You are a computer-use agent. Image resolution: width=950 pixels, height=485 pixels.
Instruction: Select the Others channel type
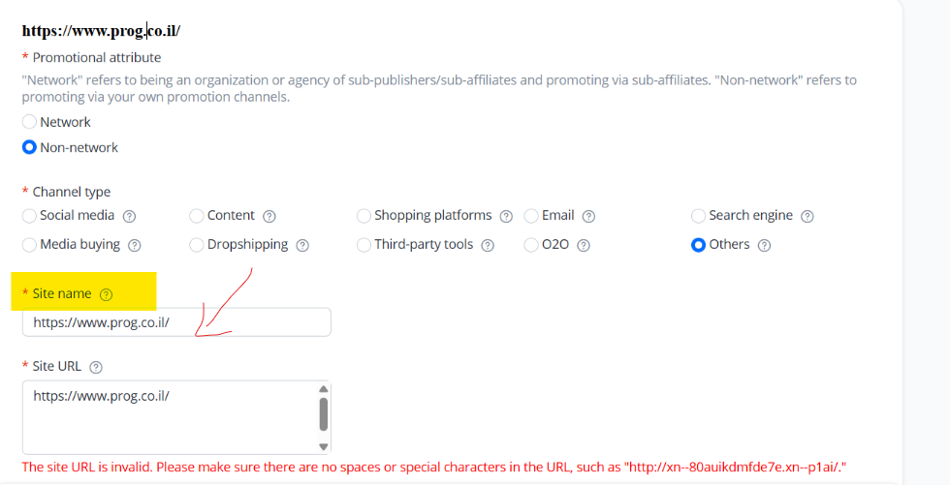699,245
